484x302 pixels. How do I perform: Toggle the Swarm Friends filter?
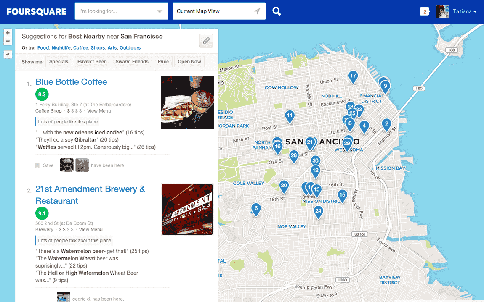(x=132, y=62)
